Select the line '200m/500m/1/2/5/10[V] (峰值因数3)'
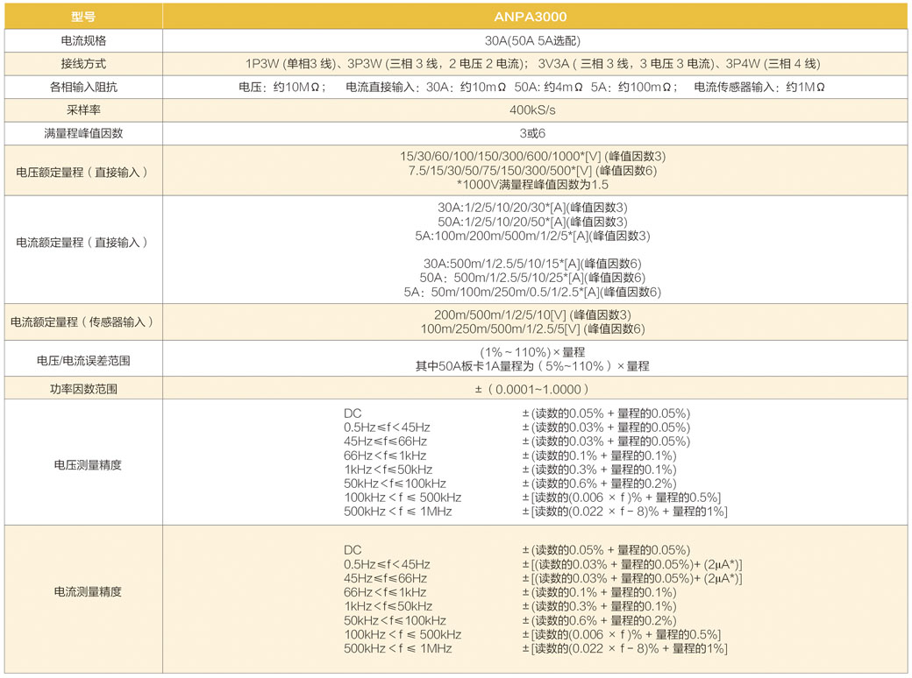912x678 pixels. pyautogui.click(x=532, y=314)
